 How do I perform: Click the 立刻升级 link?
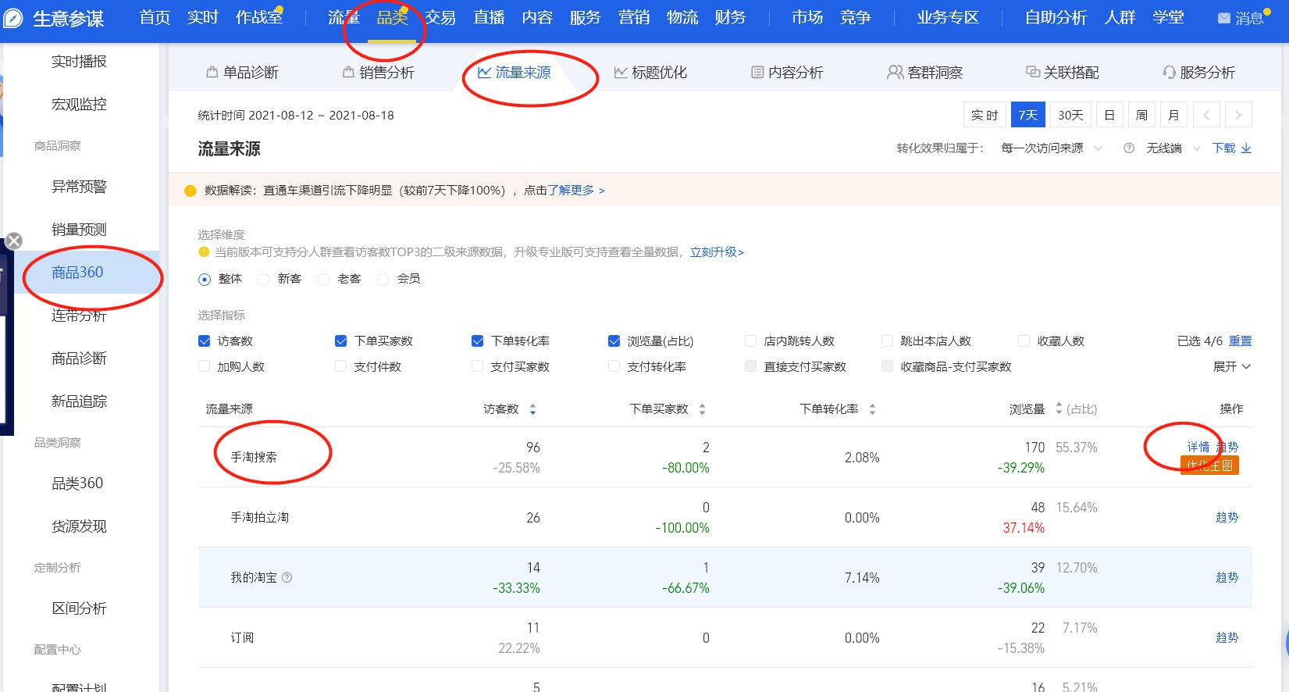(717, 252)
